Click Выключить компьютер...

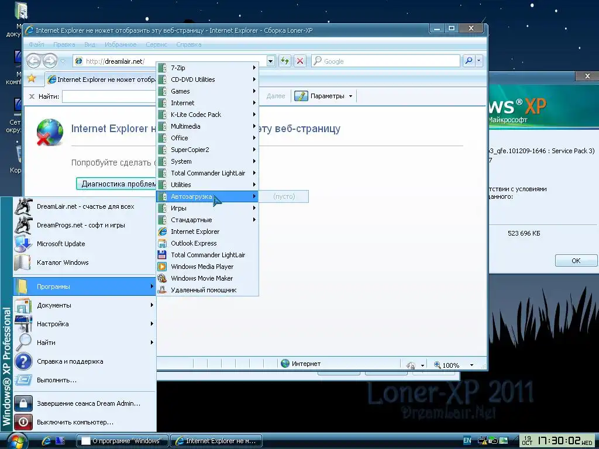coord(85,422)
